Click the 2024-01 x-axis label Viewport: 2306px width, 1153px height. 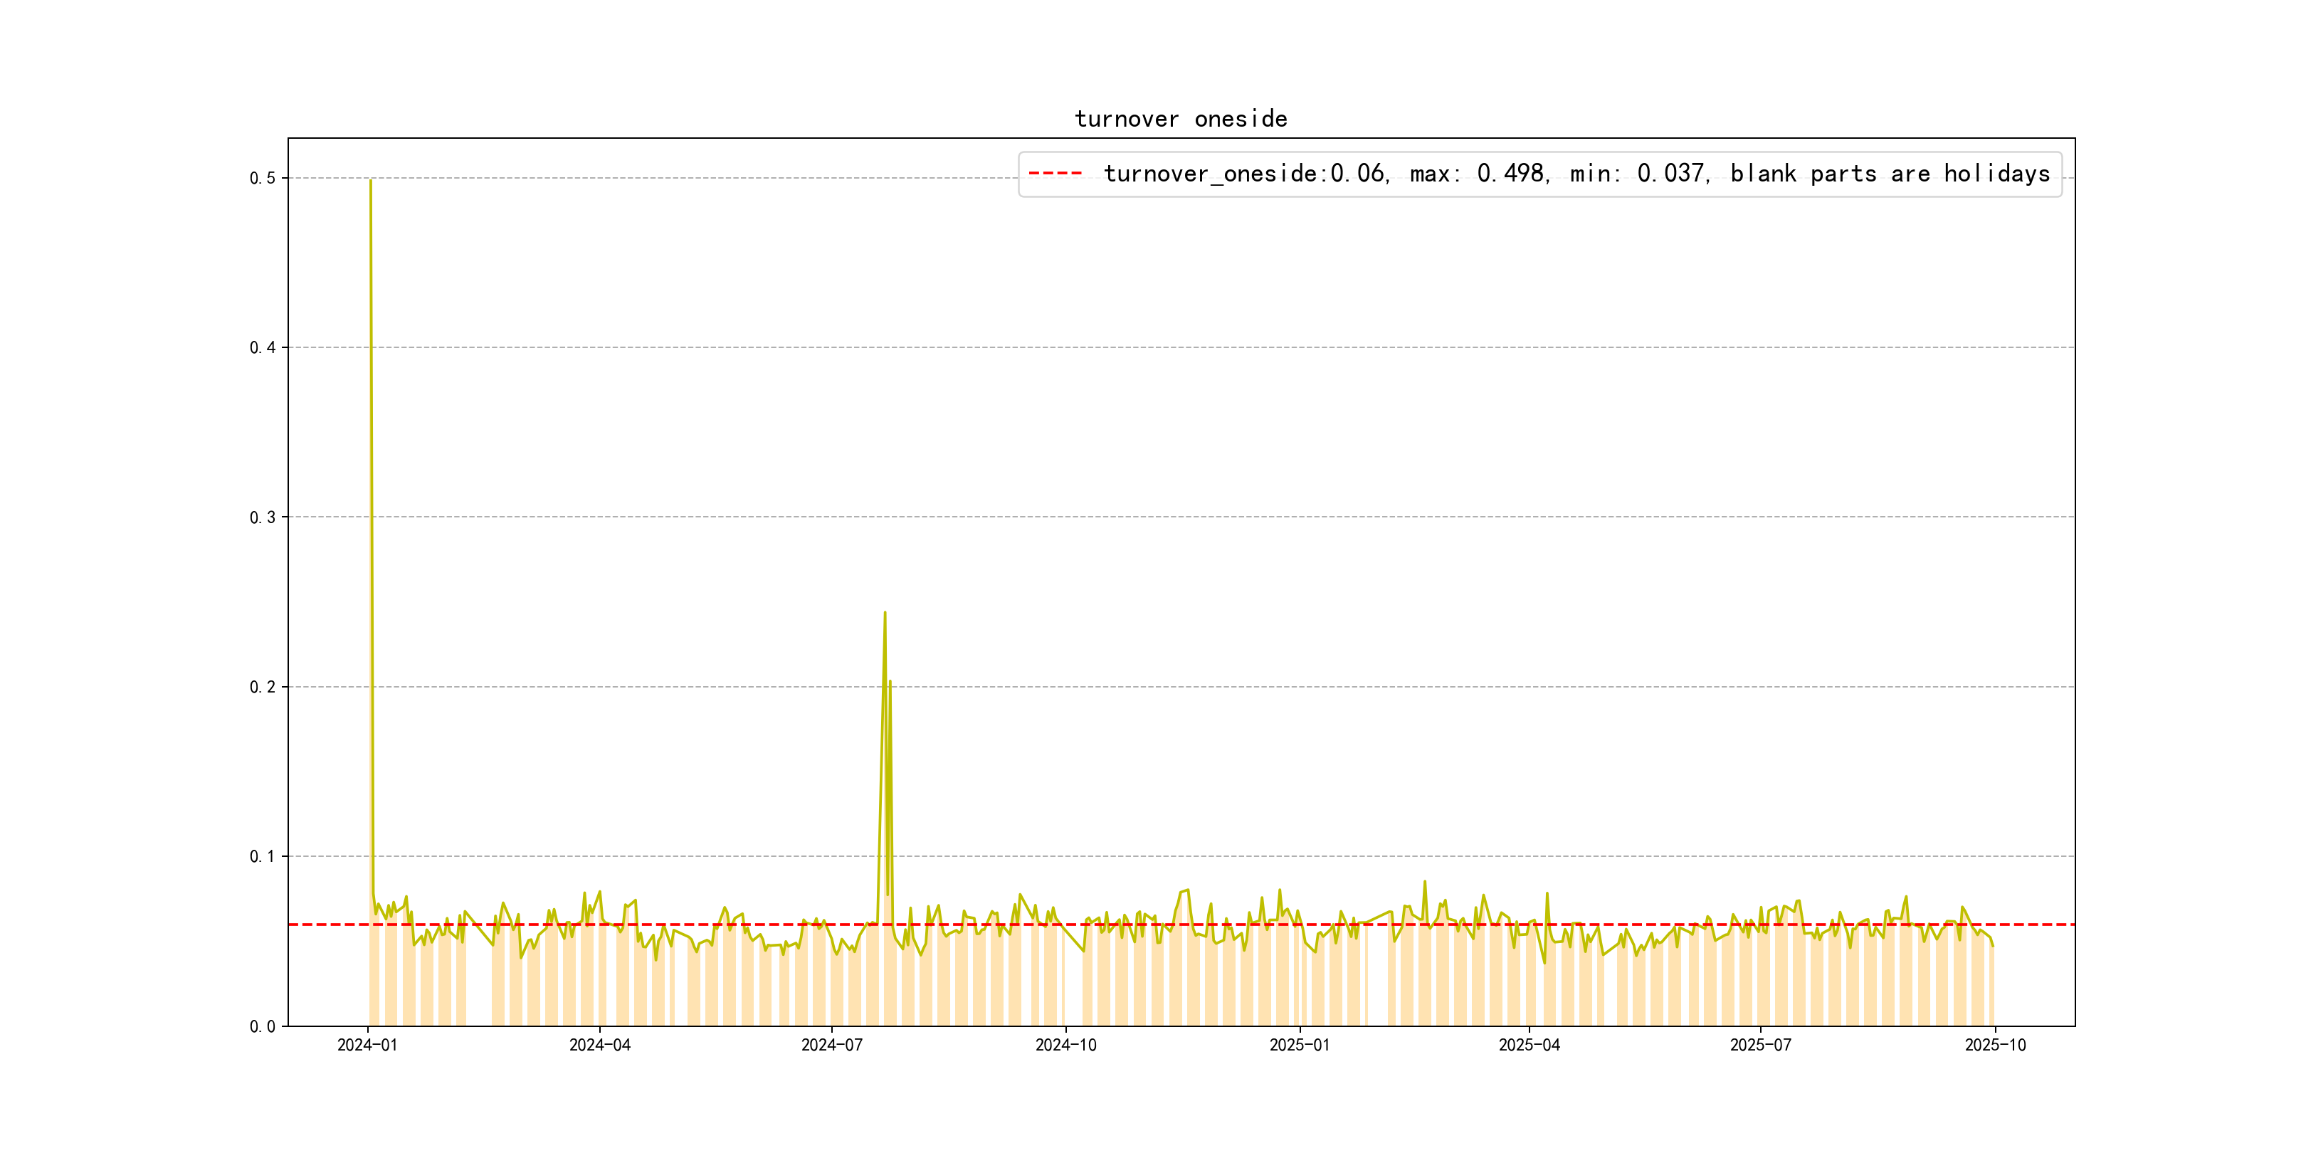pos(367,1045)
